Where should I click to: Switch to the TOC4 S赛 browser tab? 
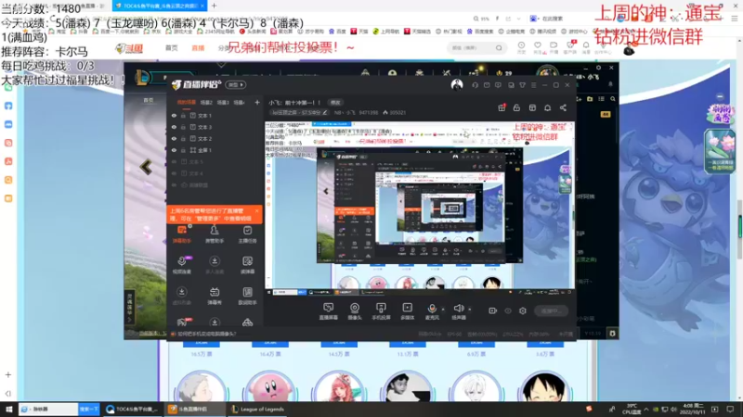160,6
